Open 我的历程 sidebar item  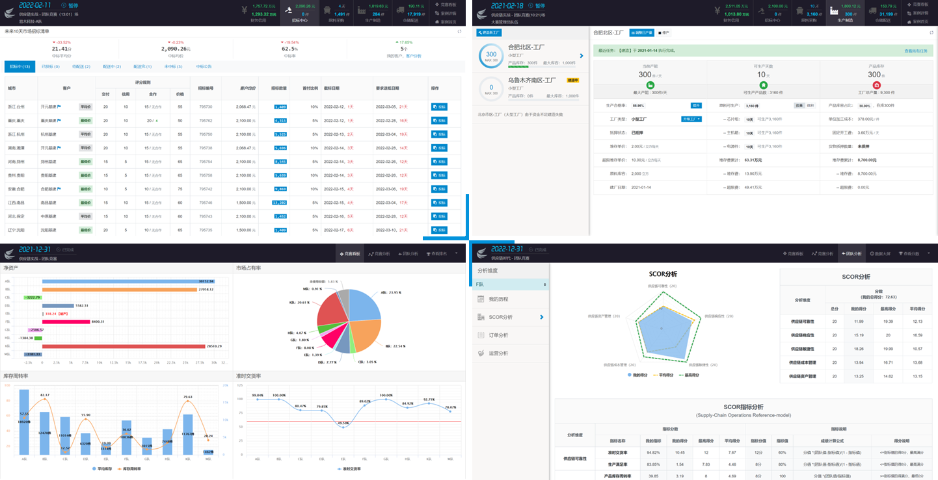tap(498, 299)
